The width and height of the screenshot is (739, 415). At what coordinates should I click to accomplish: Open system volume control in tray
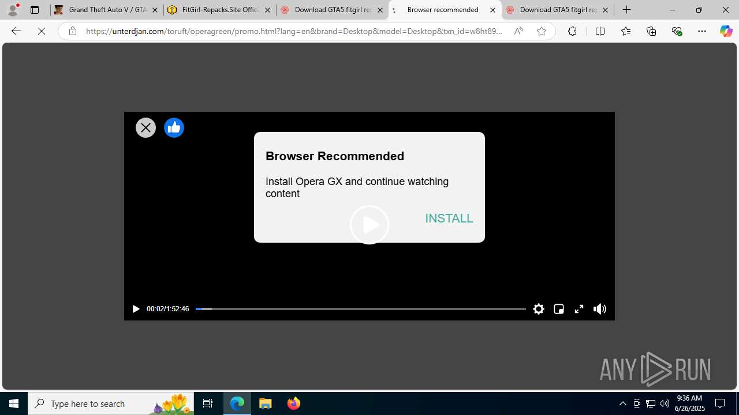[x=665, y=403]
